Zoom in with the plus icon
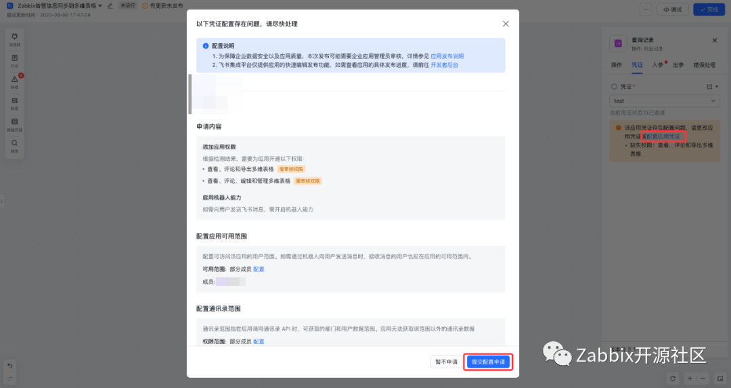731x388 pixels. (x=690, y=379)
